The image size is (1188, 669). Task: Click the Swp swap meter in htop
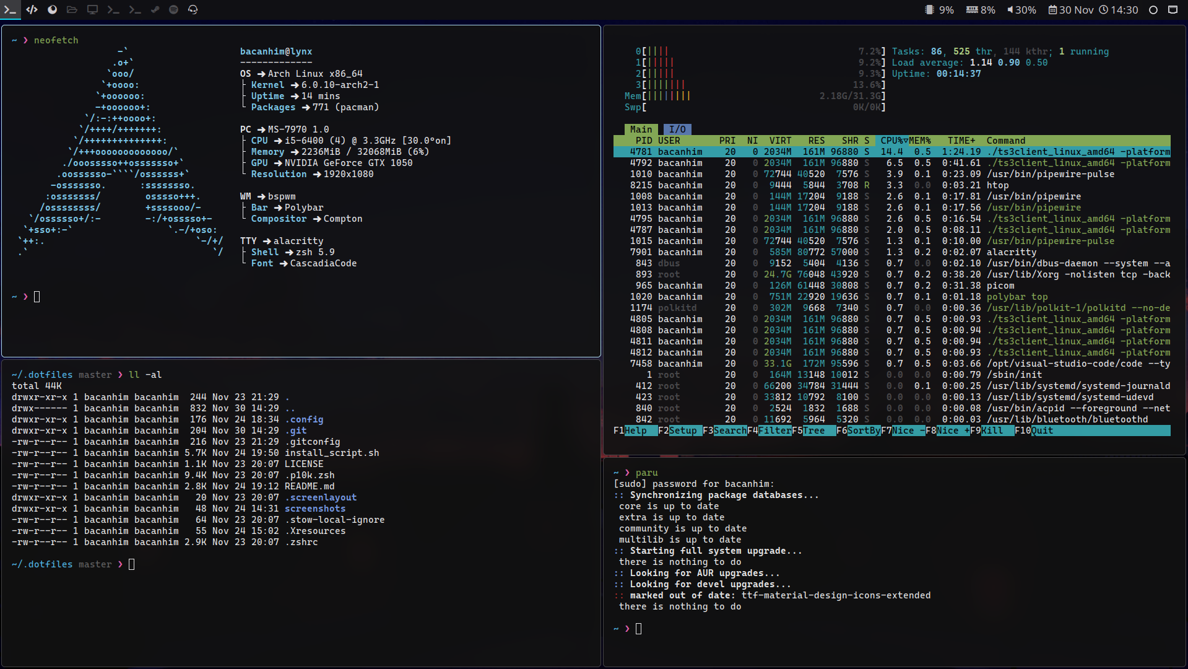tap(755, 107)
